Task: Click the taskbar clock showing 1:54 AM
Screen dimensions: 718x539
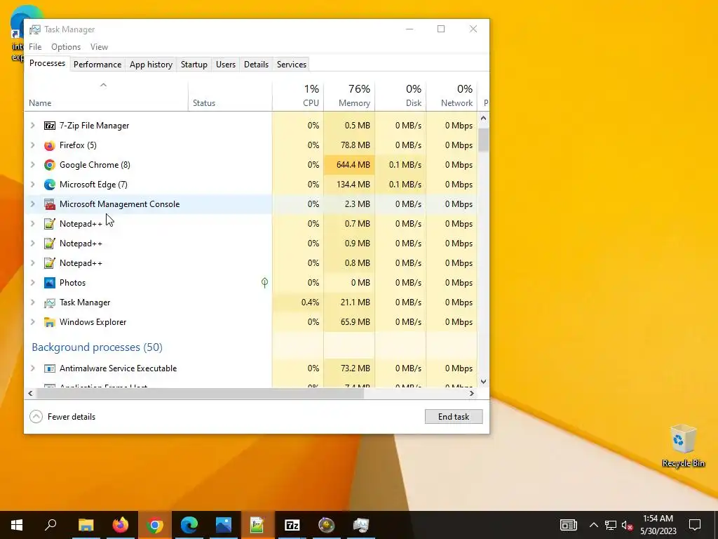Action: [x=658, y=525]
